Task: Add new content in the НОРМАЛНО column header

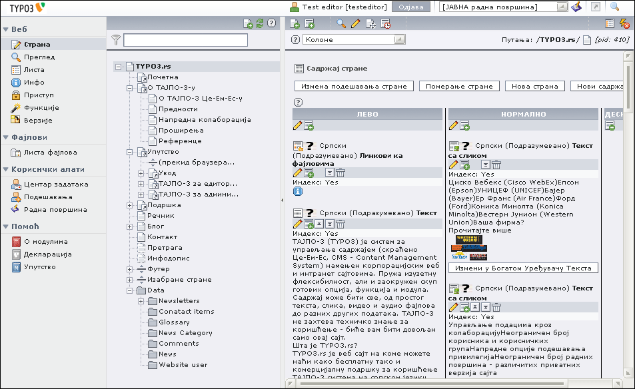Action: tap(464, 125)
